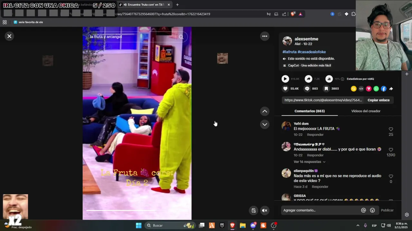Viewport: 412px width, 231px height.
Task: Go to previous video with up chevron
Action: (x=265, y=111)
